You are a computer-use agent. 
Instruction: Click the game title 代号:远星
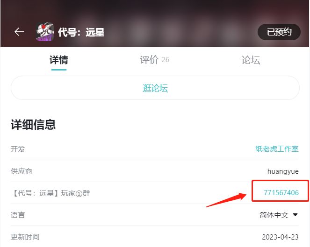tap(81, 32)
